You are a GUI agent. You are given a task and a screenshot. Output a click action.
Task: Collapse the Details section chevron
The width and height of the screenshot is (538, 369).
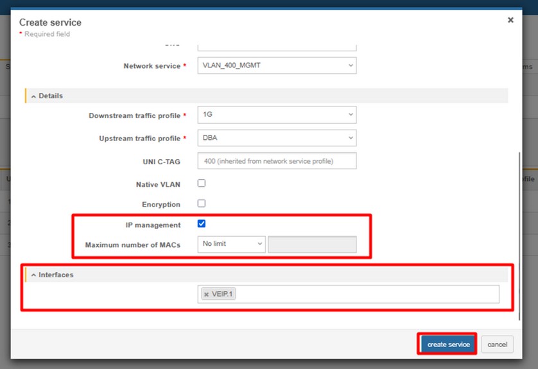tap(33, 96)
